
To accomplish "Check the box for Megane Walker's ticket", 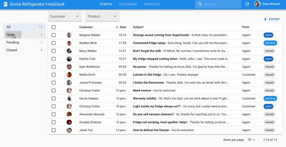I will click(54, 35).
